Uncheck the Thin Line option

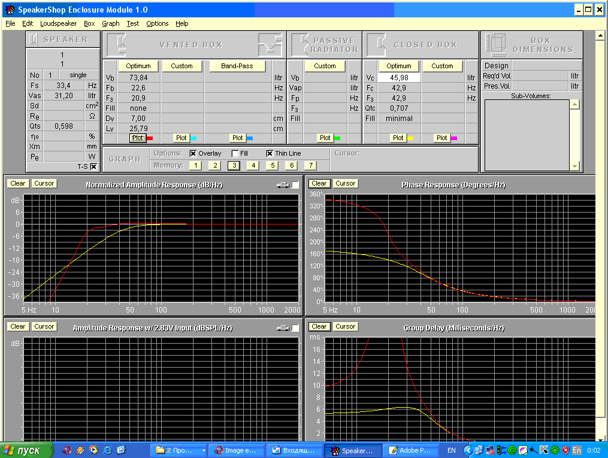point(270,154)
